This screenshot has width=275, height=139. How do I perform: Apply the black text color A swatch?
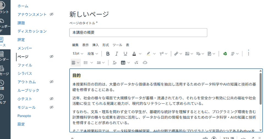tap(134, 54)
